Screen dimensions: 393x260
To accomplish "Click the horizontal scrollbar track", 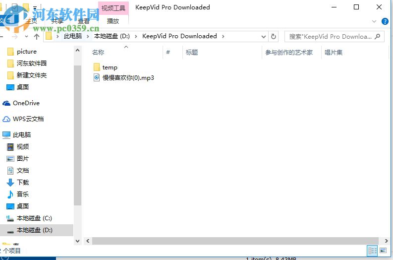I will click(x=235, y=241).
